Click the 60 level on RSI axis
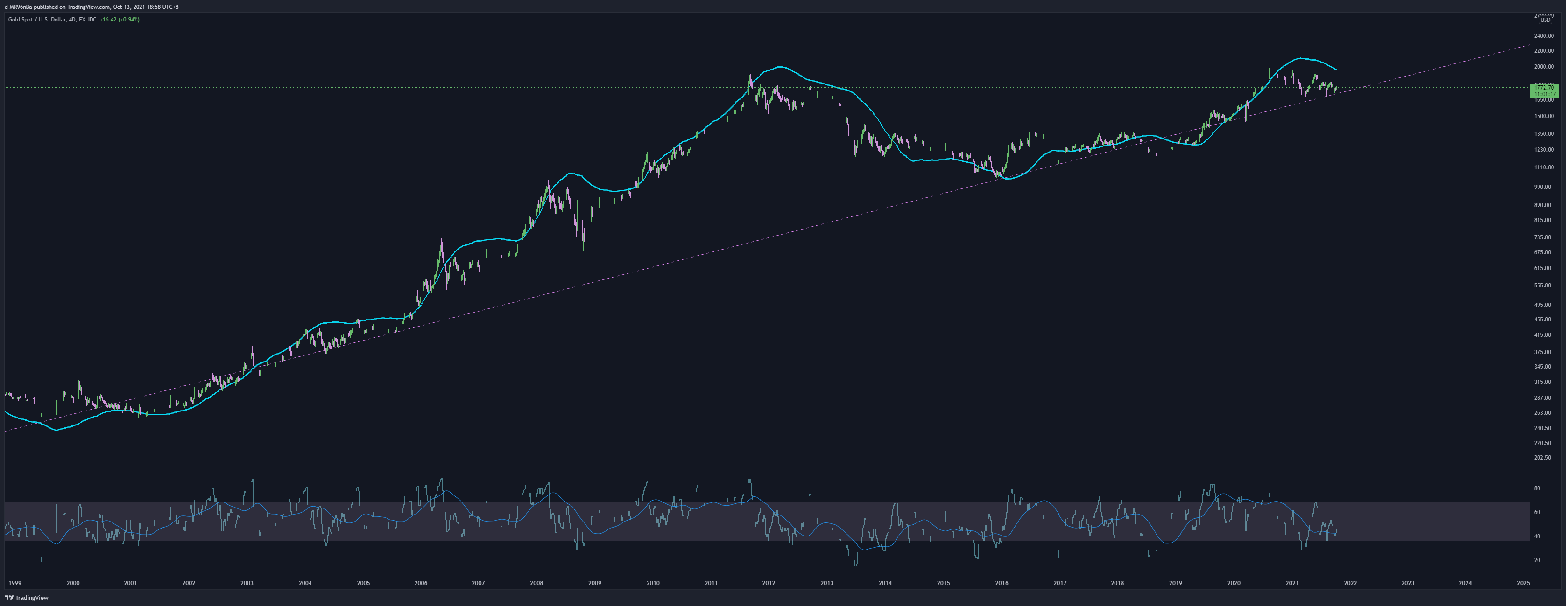This screenshot has width=1566, height=606. [x=1538, y=513]
